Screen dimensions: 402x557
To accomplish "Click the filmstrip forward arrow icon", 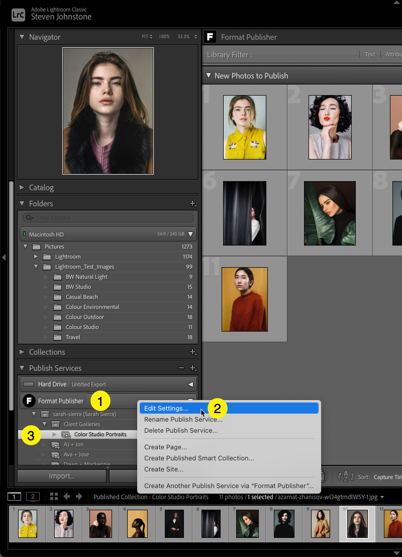I will 79,497.
